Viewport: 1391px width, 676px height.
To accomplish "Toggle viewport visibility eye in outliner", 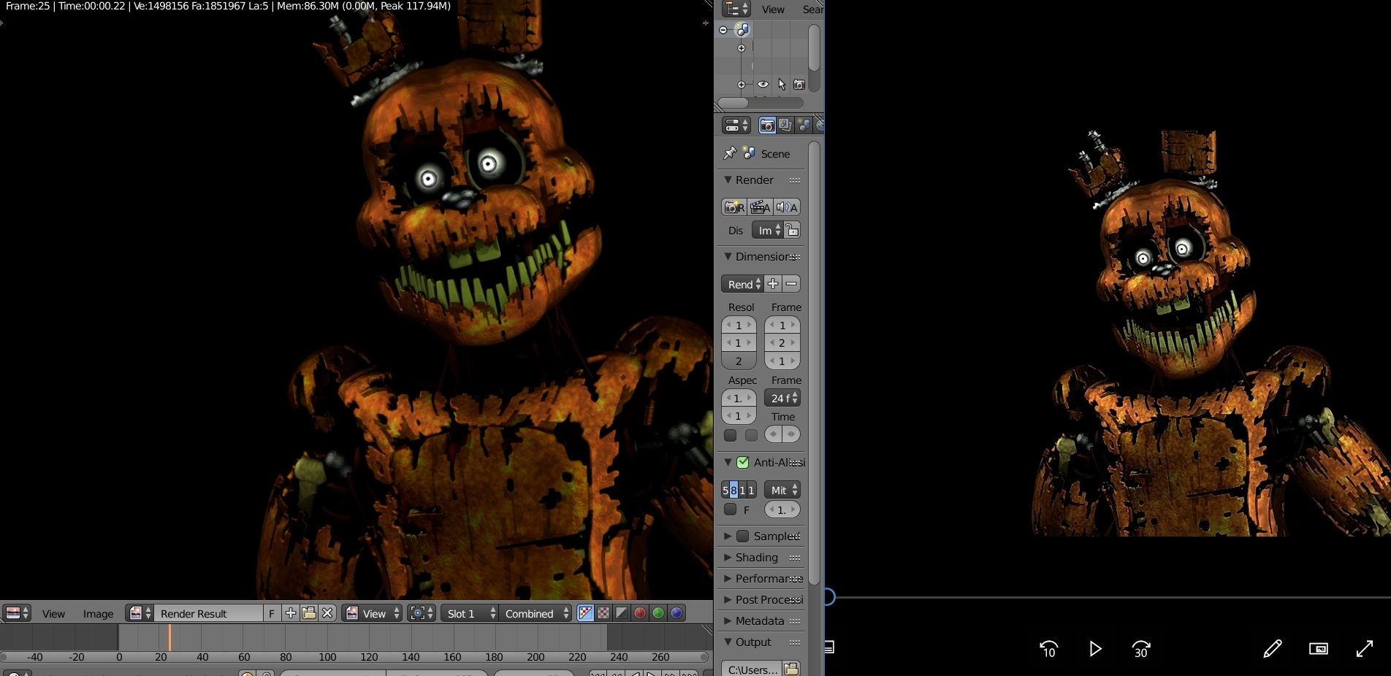I will 763,84.
